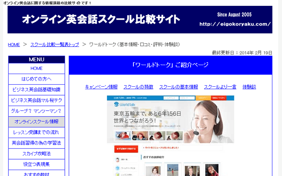Viewport: 282px width, 176px height.
Task: Jump to スクールの基本情報 section link
Action: [178, 87]
